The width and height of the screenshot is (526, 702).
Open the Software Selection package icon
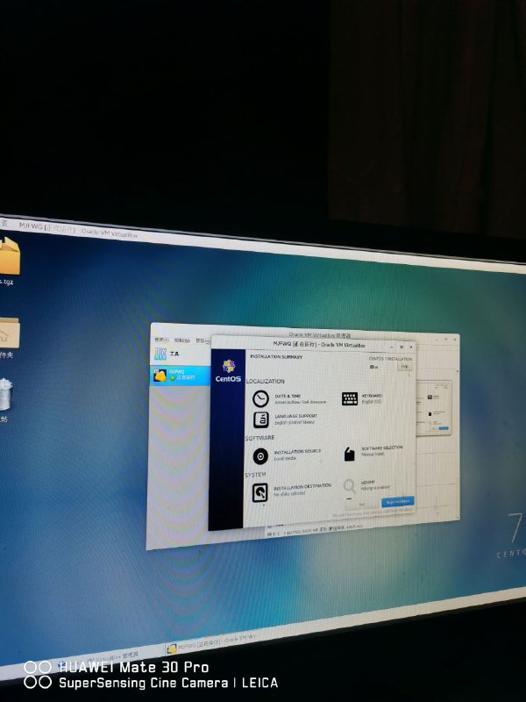pyautogui.click(x=349, y=454)
